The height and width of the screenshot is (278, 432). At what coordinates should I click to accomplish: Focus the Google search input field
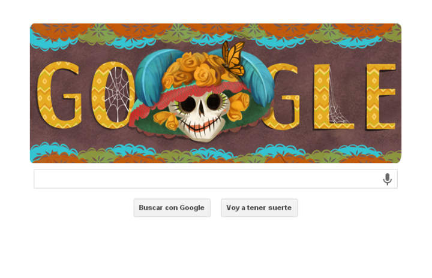pos(215,179)
